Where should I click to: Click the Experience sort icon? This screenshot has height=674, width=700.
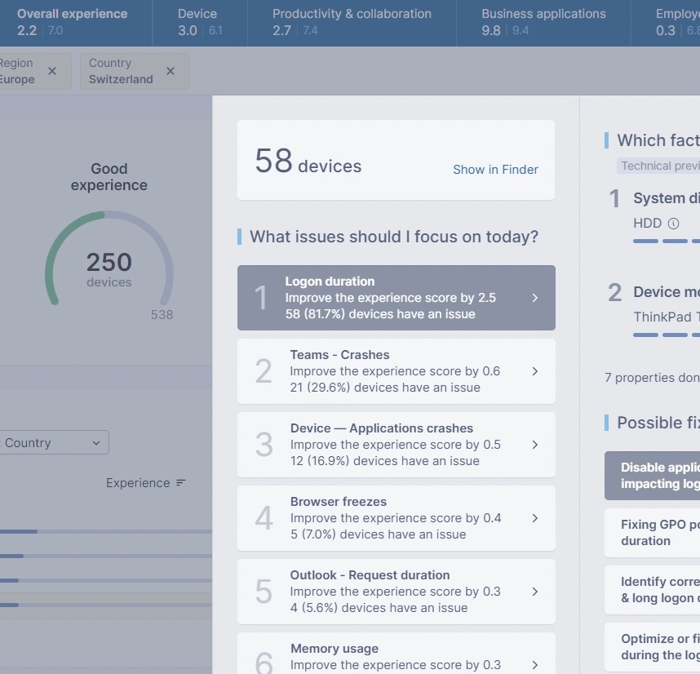(181, 483)
